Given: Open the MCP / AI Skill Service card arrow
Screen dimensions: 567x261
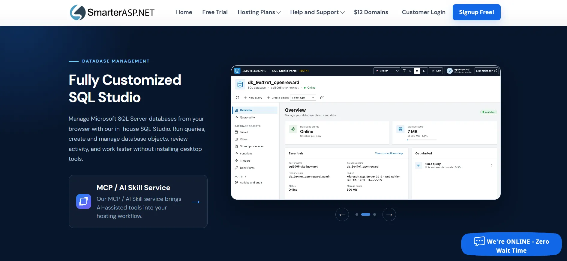Looking at the screenshot, I should pyautogui.click(x=196, y=202).
